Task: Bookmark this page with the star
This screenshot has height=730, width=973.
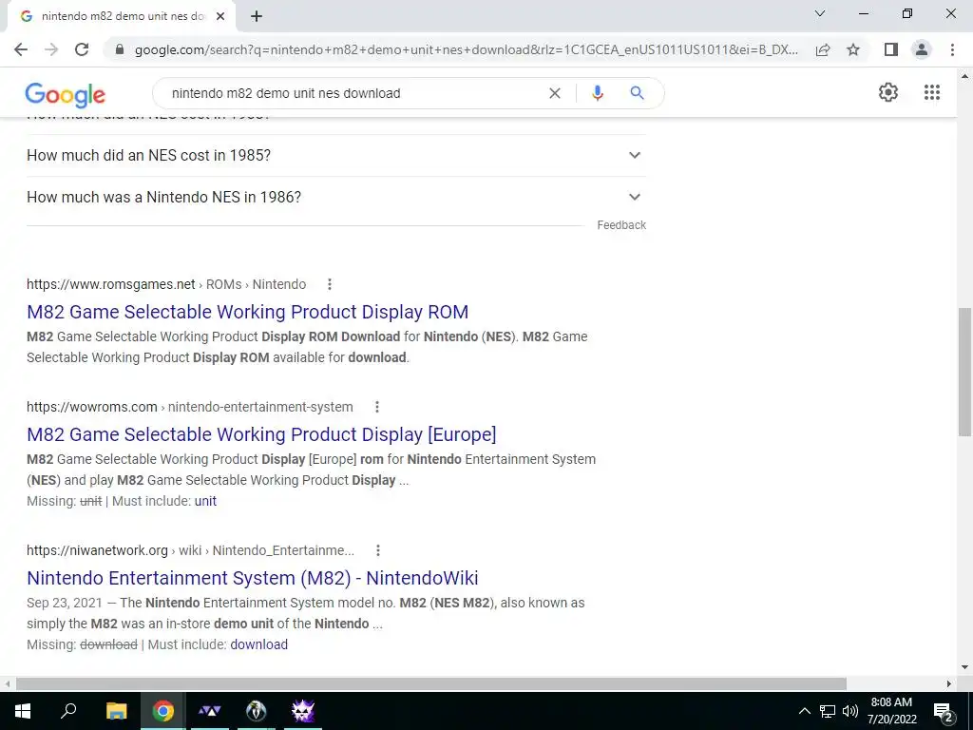Action: pyautogui.click(x=853, y=49)
